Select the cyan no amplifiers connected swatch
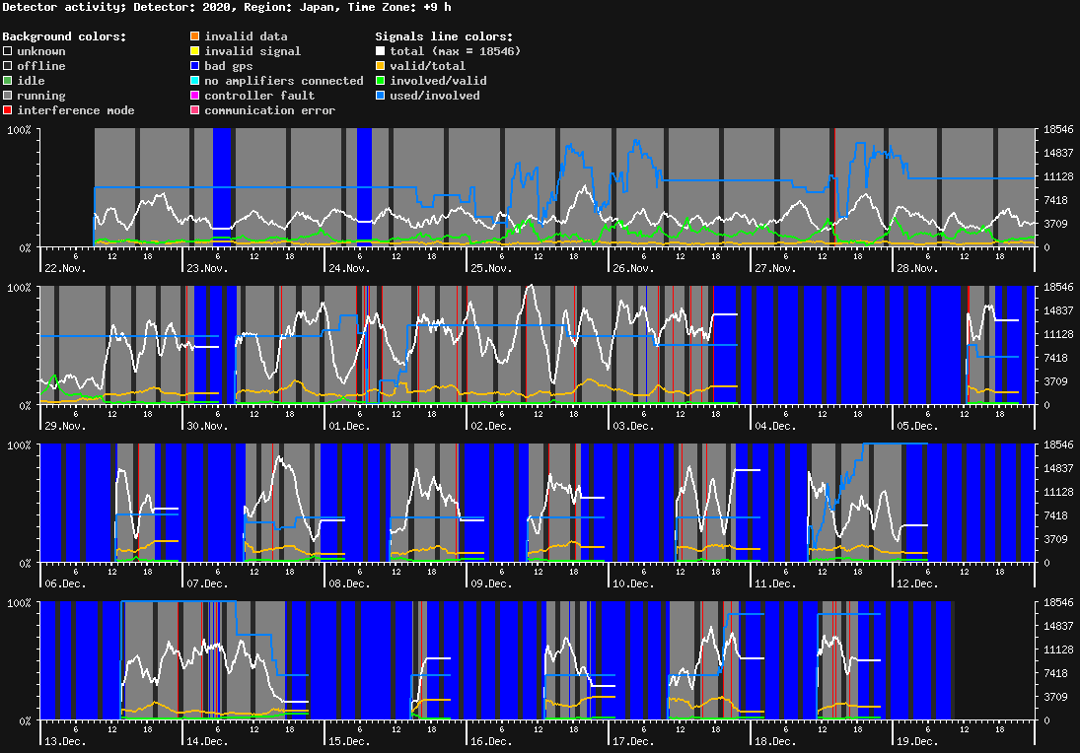The image size is (1080, 753). 194,81
